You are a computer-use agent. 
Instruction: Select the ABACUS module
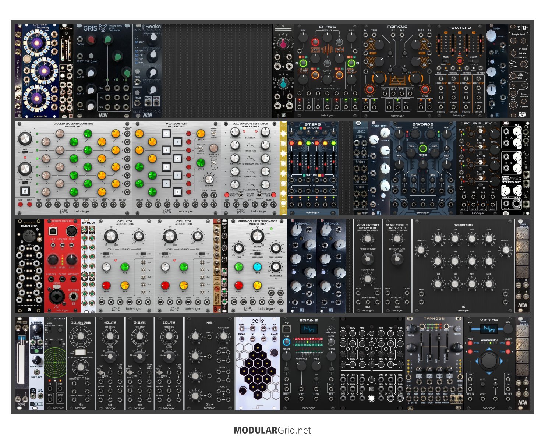397,71
